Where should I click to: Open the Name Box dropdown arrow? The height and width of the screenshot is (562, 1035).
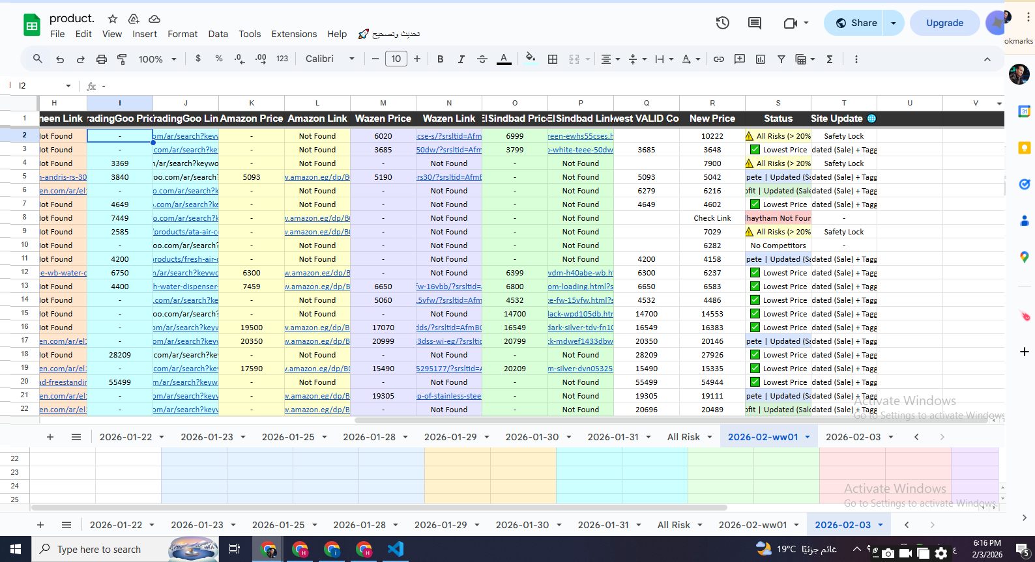pyautogui.click(x=68, y=86)
